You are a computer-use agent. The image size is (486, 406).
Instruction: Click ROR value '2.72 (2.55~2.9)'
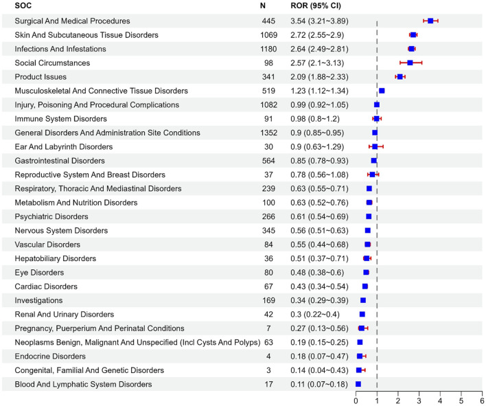tap(317, 35)
